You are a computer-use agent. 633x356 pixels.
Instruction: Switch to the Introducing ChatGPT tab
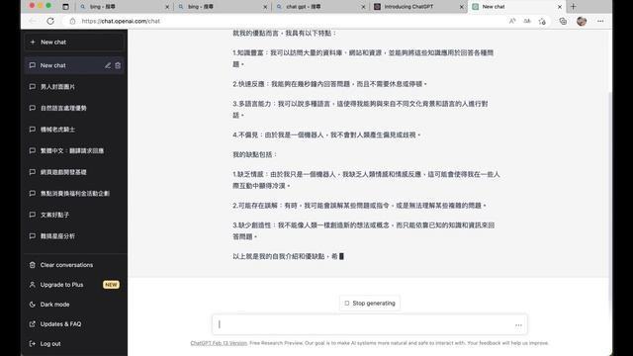click(418, 7)
